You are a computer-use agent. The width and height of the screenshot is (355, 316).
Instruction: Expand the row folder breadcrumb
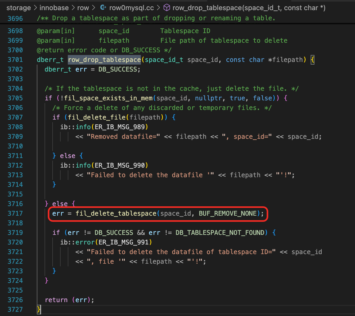click(x=83, y=8)
